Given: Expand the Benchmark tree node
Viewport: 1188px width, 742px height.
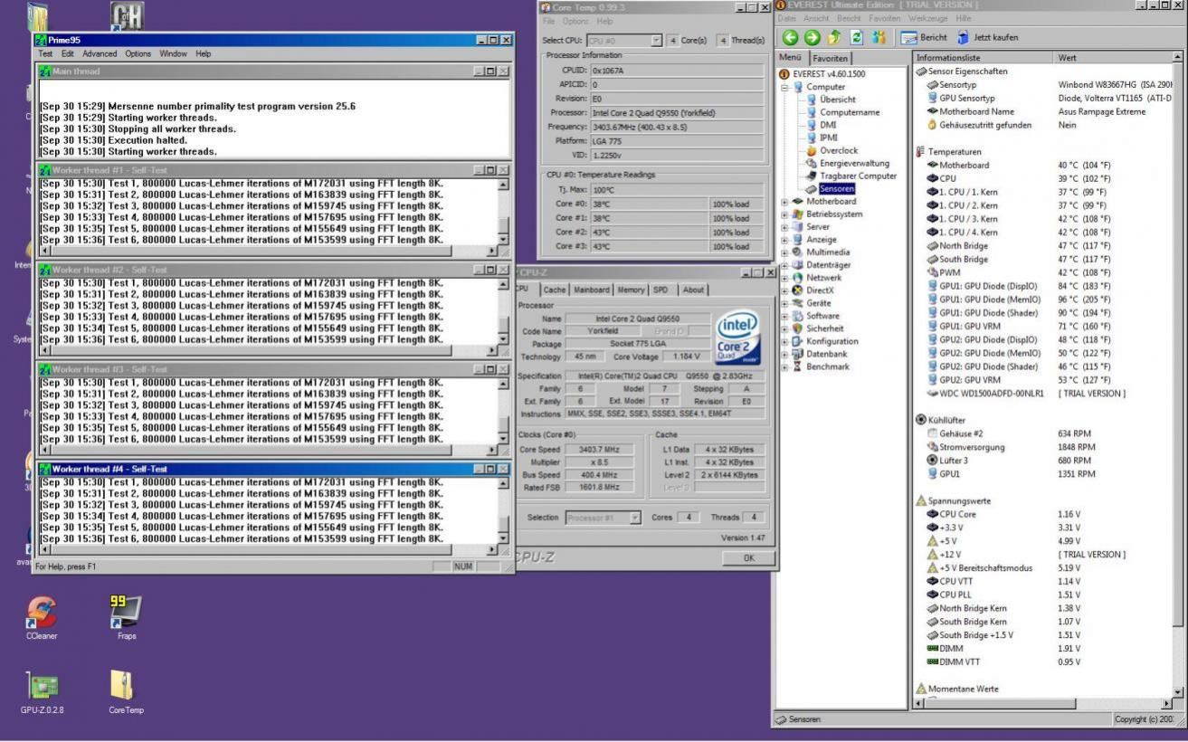Looking at the screenshot, I should [784, 366].
